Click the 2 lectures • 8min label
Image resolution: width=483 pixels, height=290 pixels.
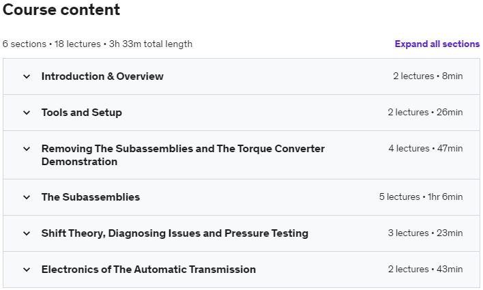(x=428, y=76)
